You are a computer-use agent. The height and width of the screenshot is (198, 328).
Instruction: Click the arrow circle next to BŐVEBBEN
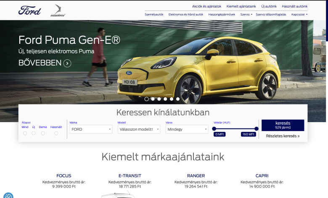point(67,63)
